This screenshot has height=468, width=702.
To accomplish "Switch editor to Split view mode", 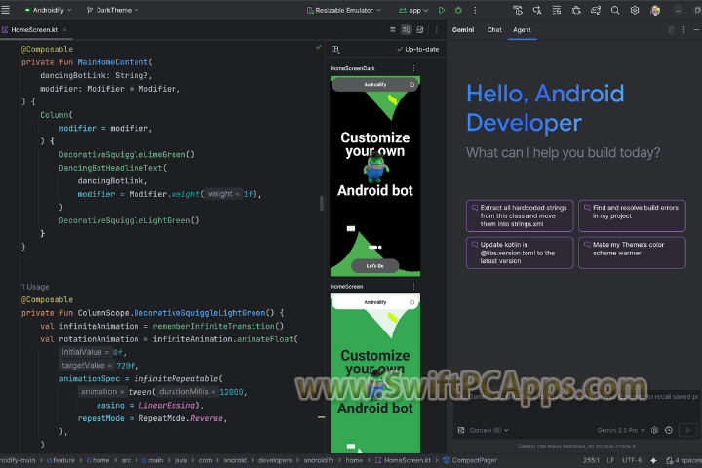I will pos(406,29).
